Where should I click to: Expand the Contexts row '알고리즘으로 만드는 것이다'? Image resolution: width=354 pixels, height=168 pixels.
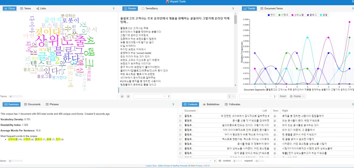pos(180,125)
